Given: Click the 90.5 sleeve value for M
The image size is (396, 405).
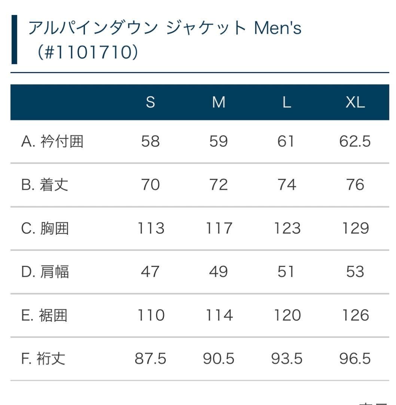Looking at the screenshot, I should coord(219,359).
